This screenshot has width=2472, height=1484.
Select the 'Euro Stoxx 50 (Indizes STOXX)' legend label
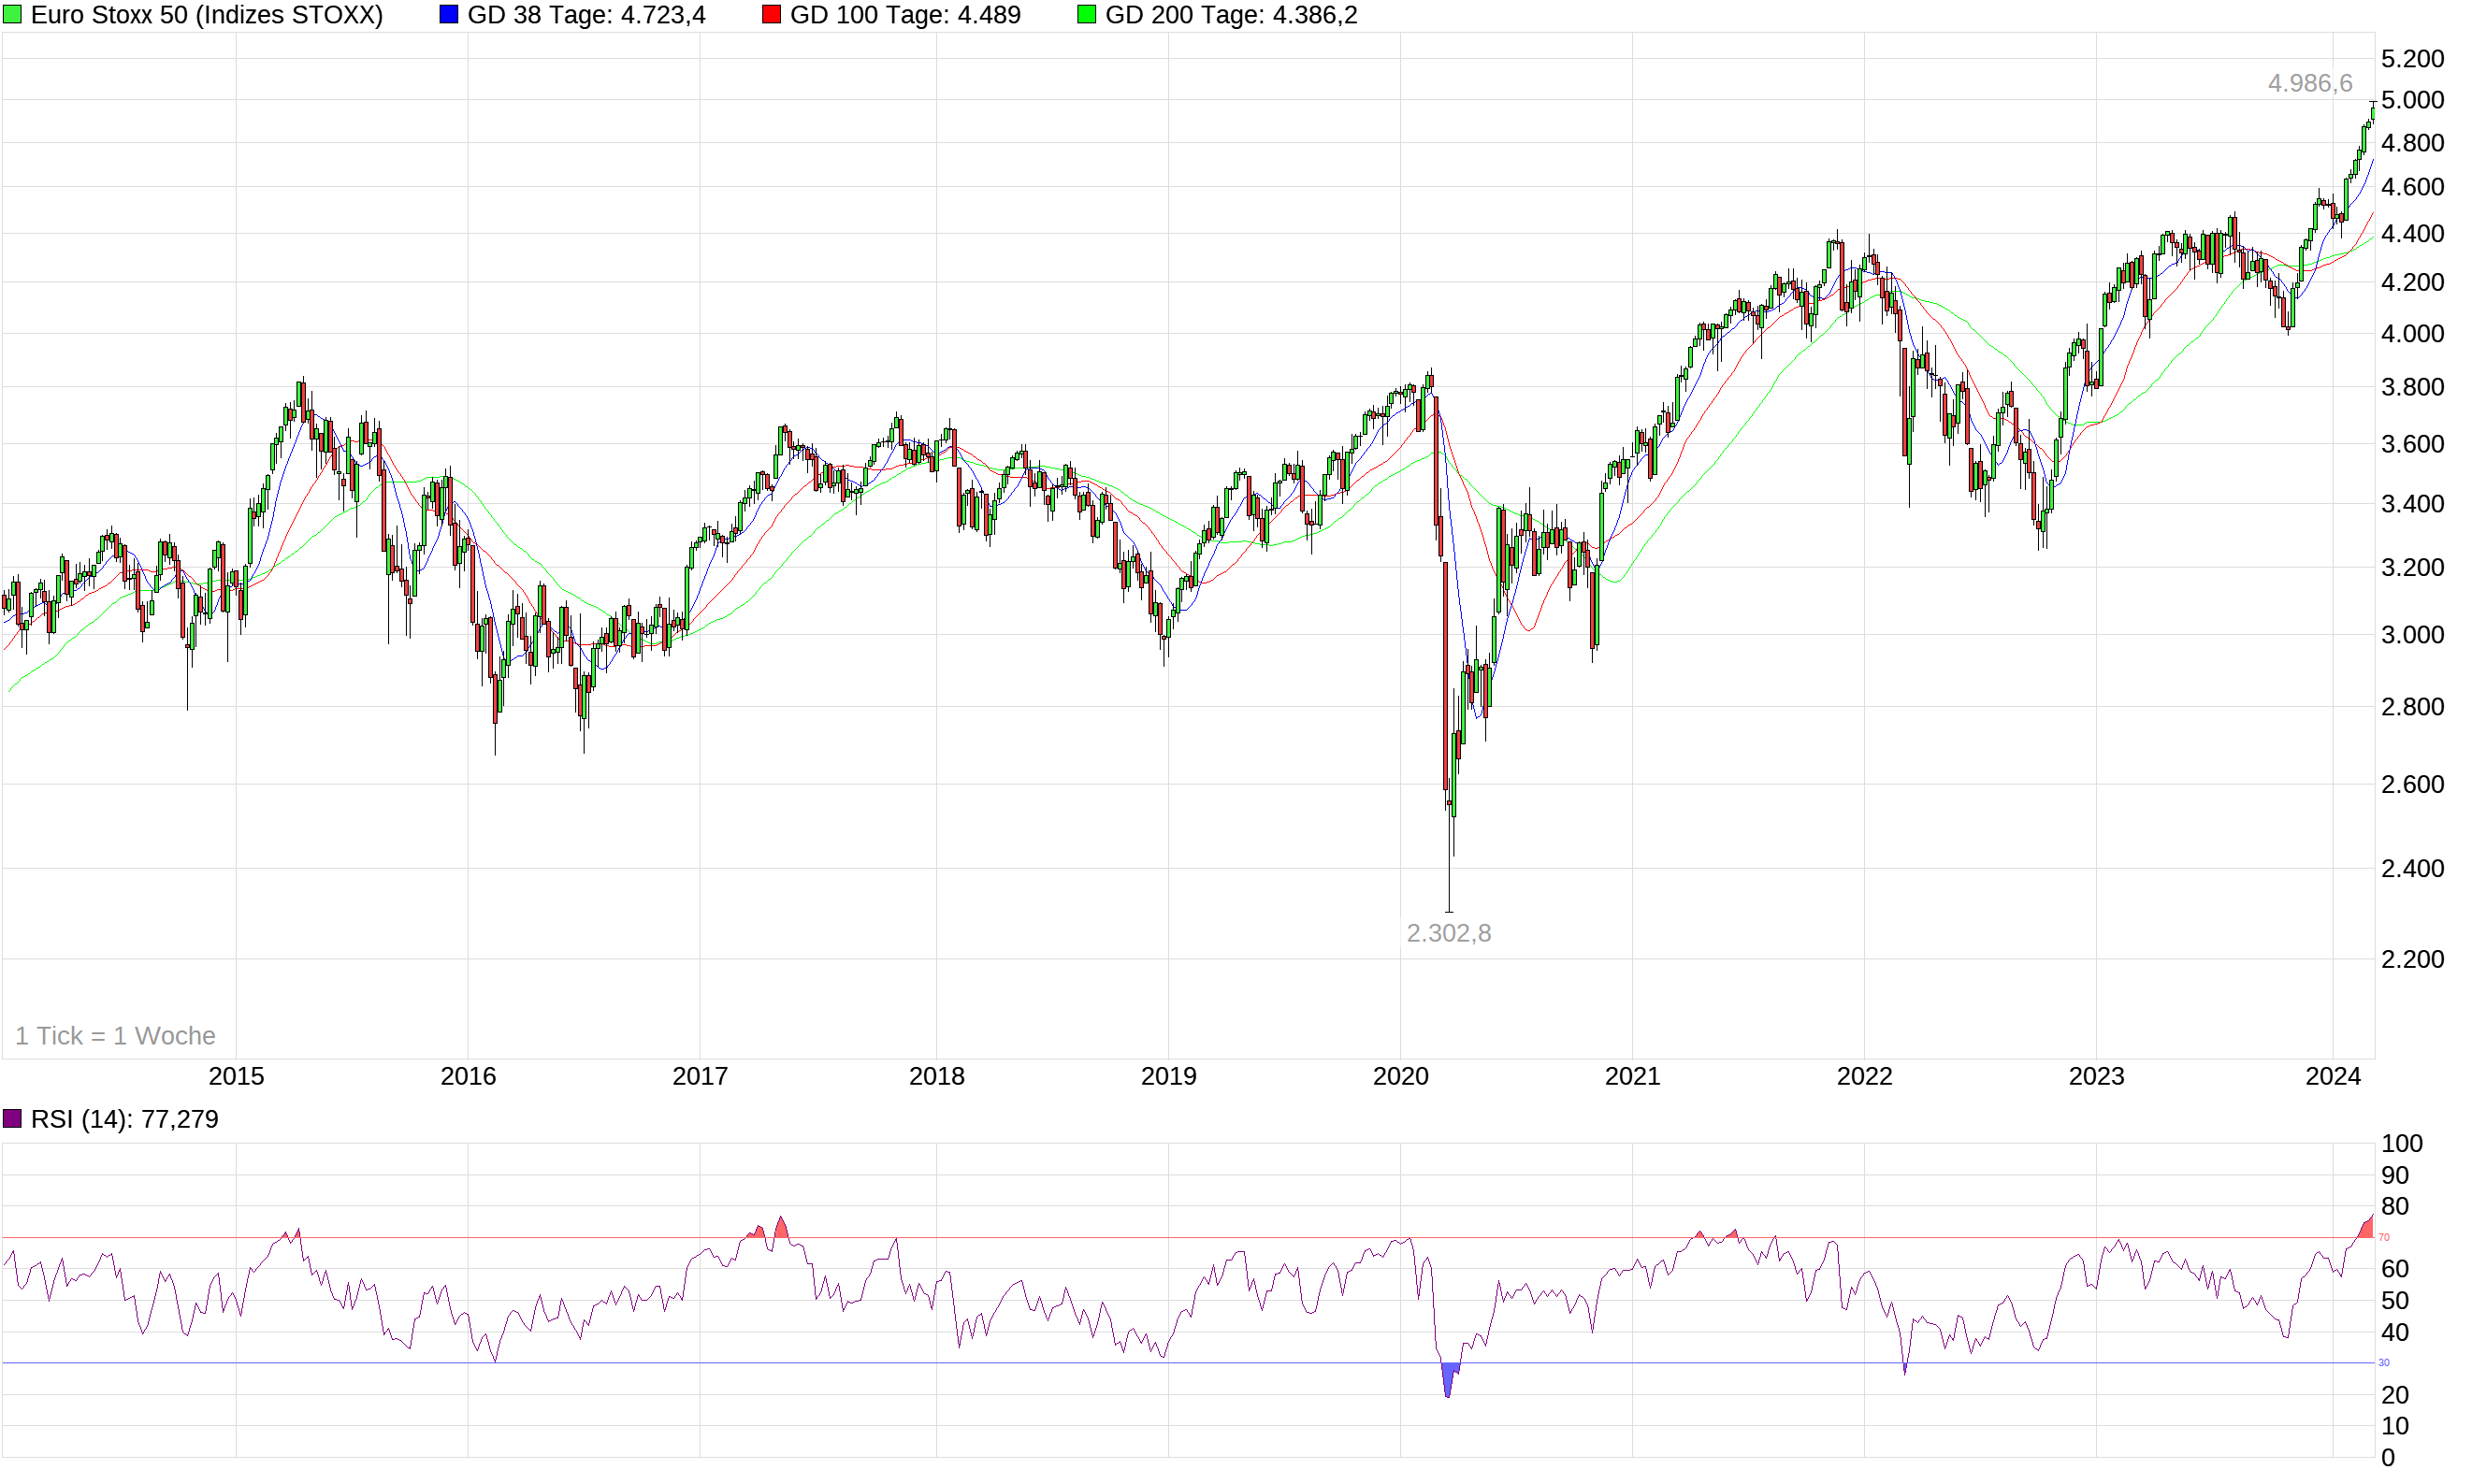click(x=207, y=15)
